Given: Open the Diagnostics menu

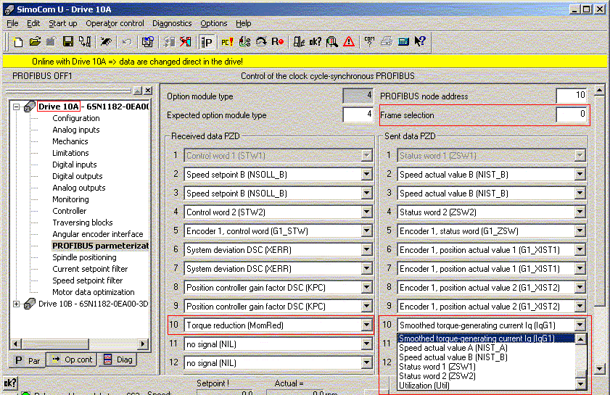Looking at the screenshot, I should click(172, 23).
